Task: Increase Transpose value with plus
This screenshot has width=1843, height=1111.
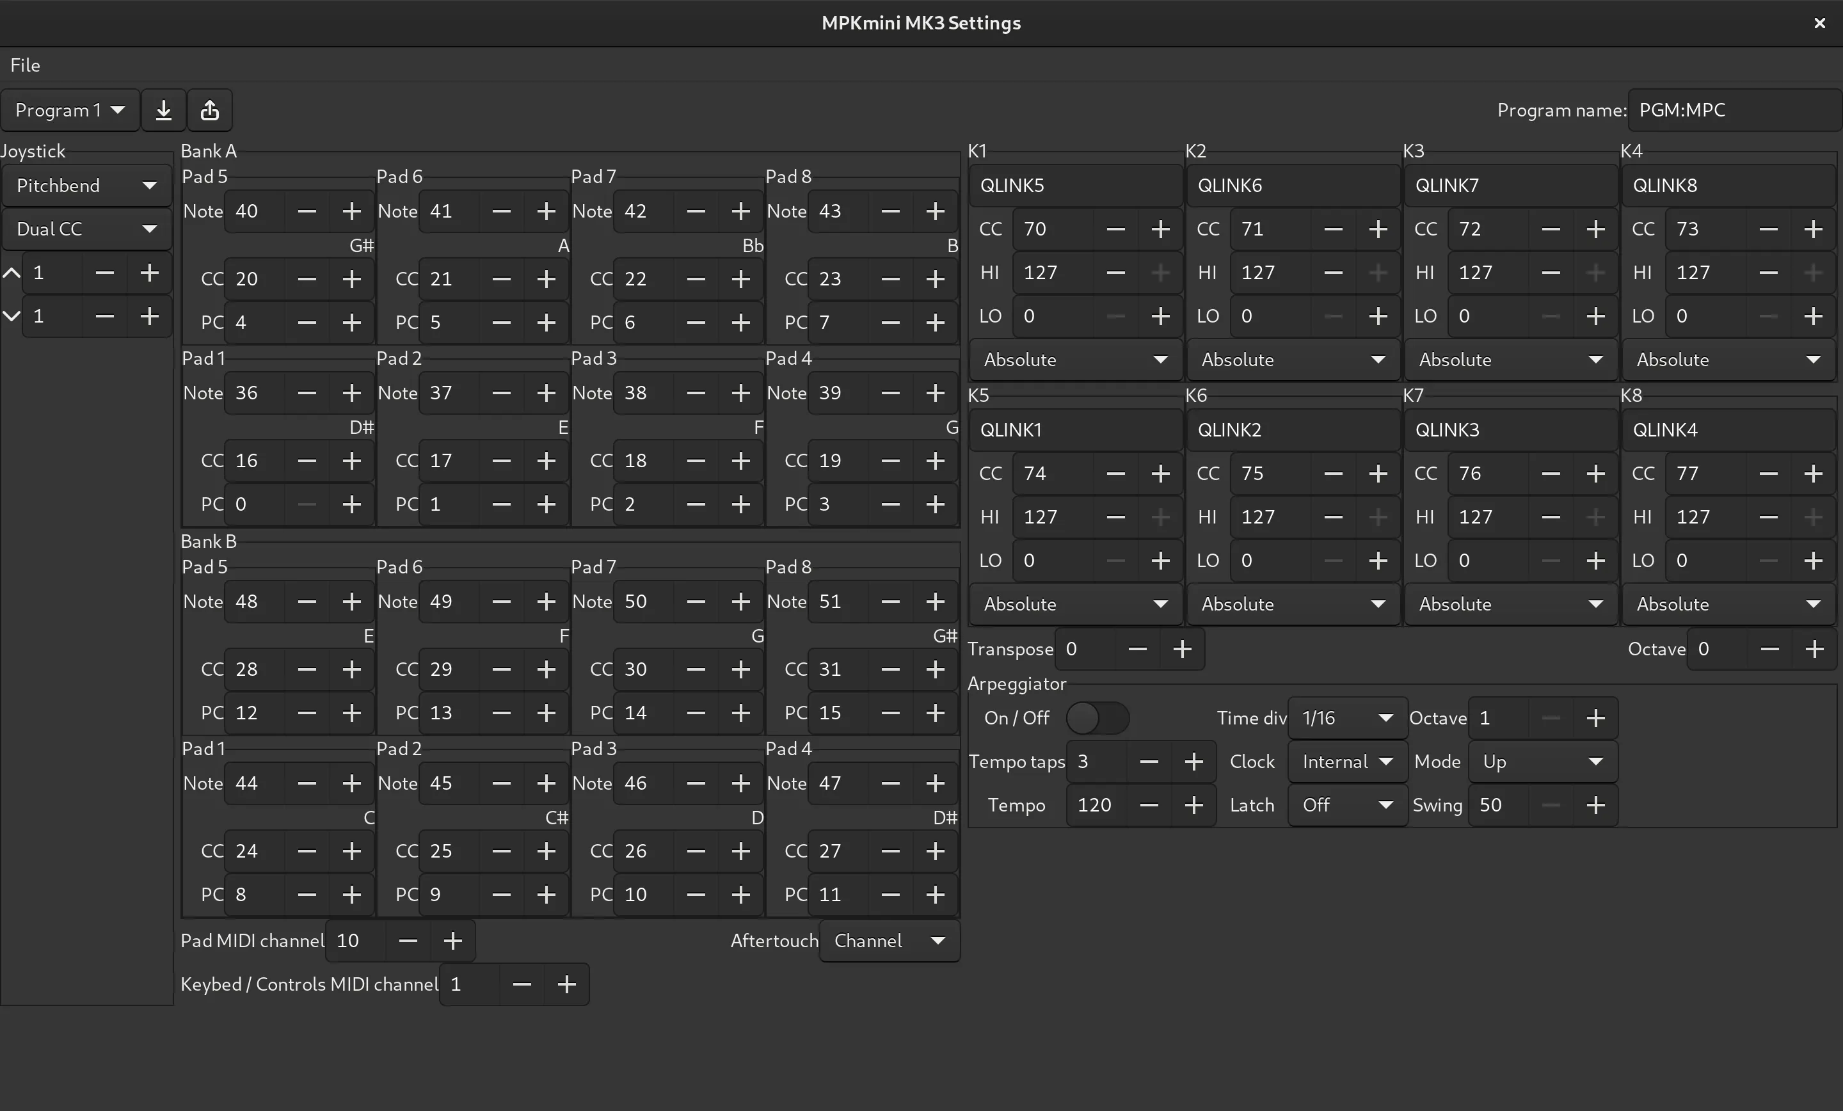Action: tap(1182, 649)
